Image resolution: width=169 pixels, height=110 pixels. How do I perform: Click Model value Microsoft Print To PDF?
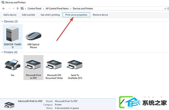[66, 101]
